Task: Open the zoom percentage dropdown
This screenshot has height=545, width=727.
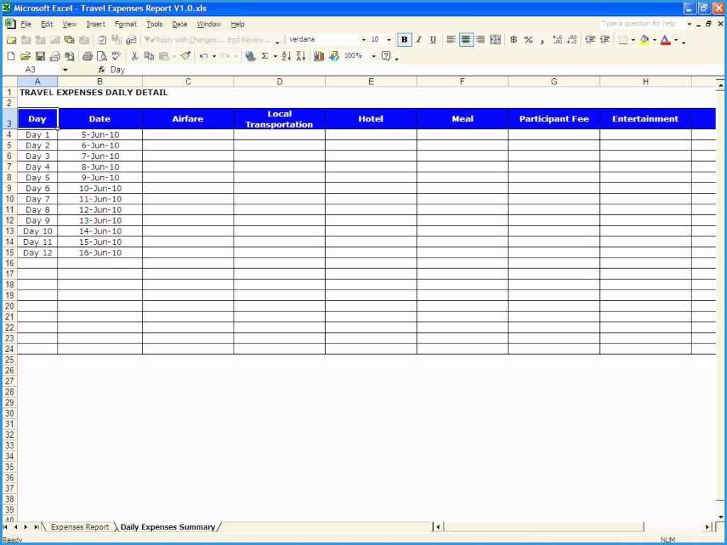Action: (373, 57)
